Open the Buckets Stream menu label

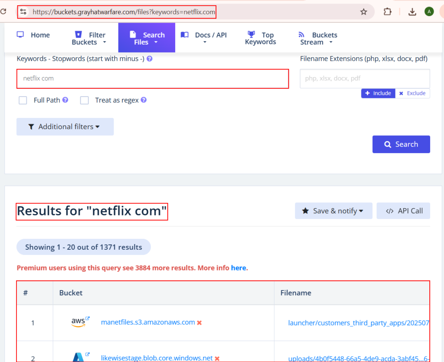(319, 39)
